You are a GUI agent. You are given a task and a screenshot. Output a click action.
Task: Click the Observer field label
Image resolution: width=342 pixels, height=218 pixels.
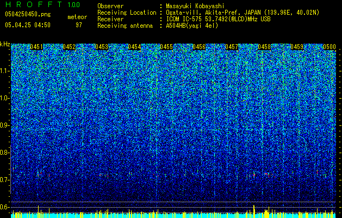(110, 6)
